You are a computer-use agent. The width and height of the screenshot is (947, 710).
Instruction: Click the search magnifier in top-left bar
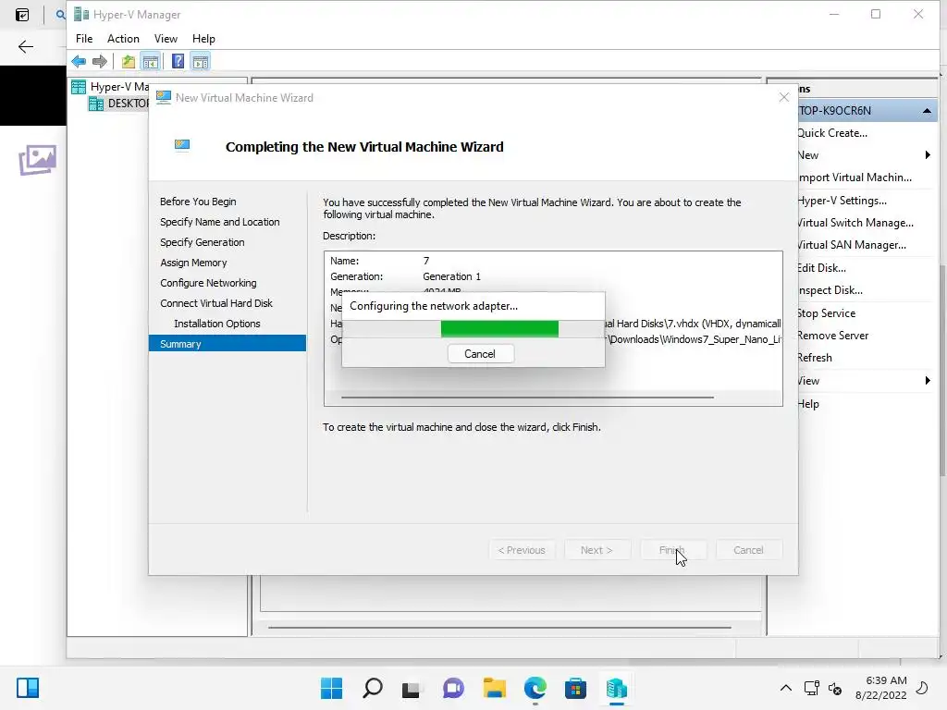[60, 14]
